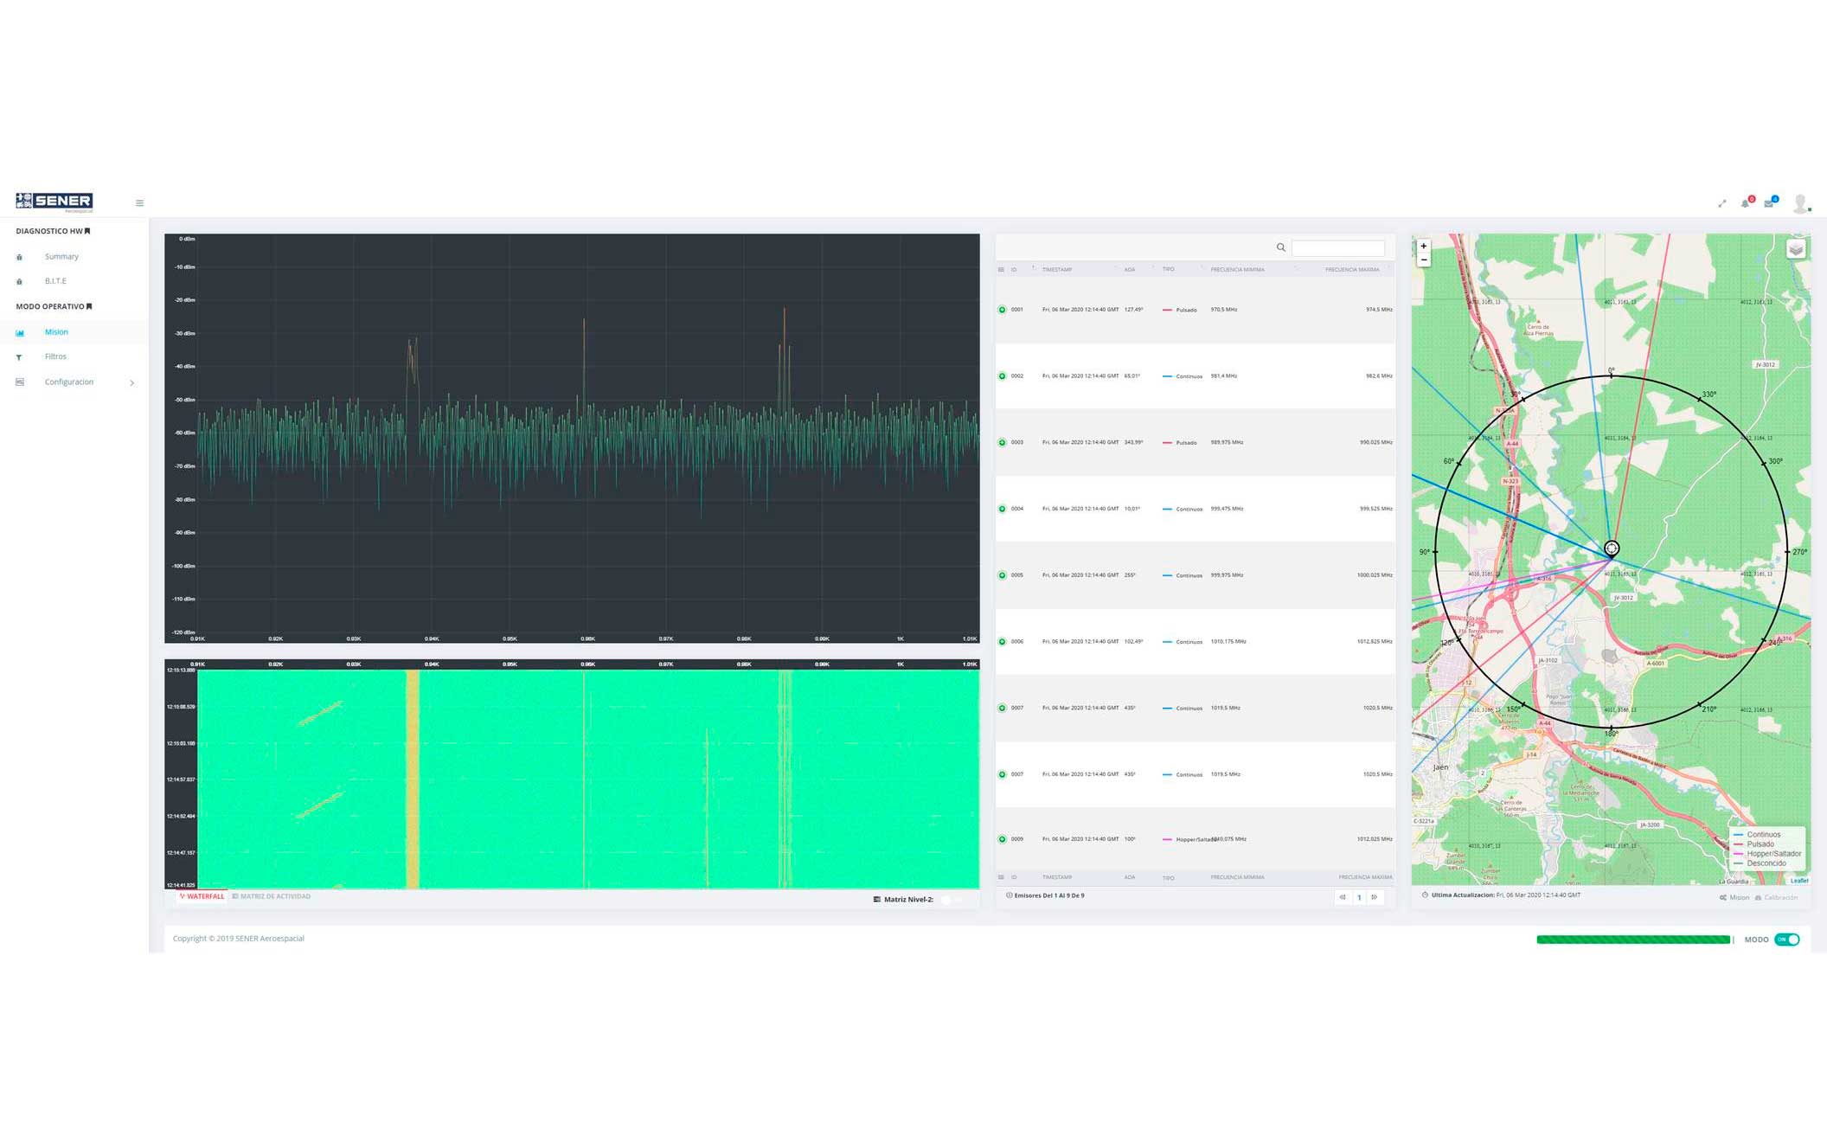The width and height of the screenshot is (1827, 1142).
Task: Toggle green status indicator for emitter 0001
Action: tap(1003, 310)
